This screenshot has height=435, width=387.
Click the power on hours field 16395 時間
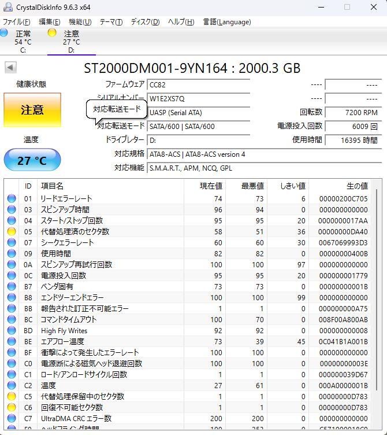(353, 141)
